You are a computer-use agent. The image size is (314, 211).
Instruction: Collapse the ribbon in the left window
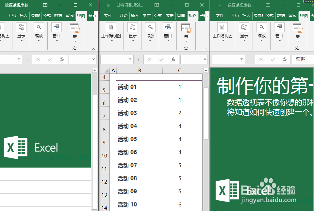[93, 49]
